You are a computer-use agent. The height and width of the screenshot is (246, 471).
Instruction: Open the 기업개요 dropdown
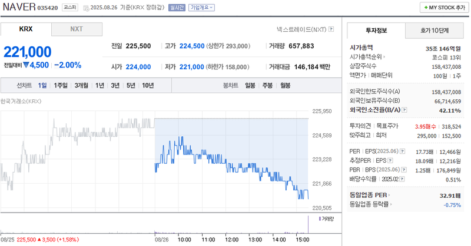201,8
